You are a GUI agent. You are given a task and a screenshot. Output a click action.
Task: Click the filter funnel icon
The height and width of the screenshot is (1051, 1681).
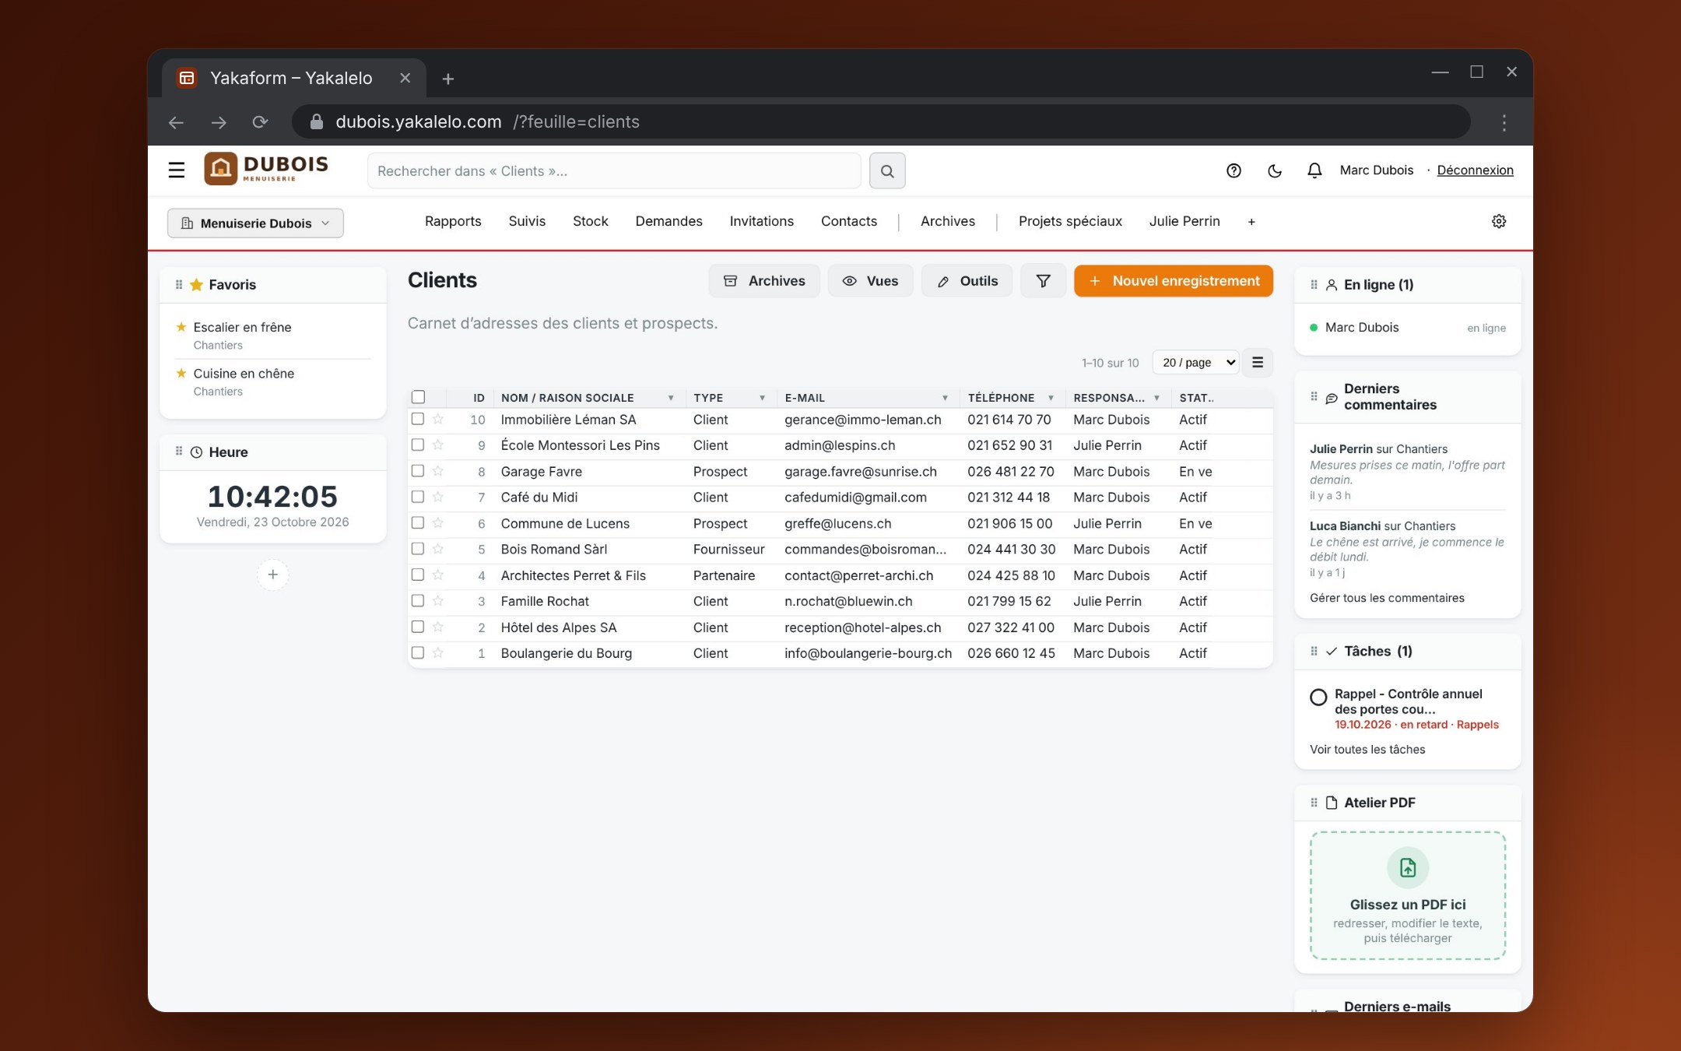coord(1043,281)
